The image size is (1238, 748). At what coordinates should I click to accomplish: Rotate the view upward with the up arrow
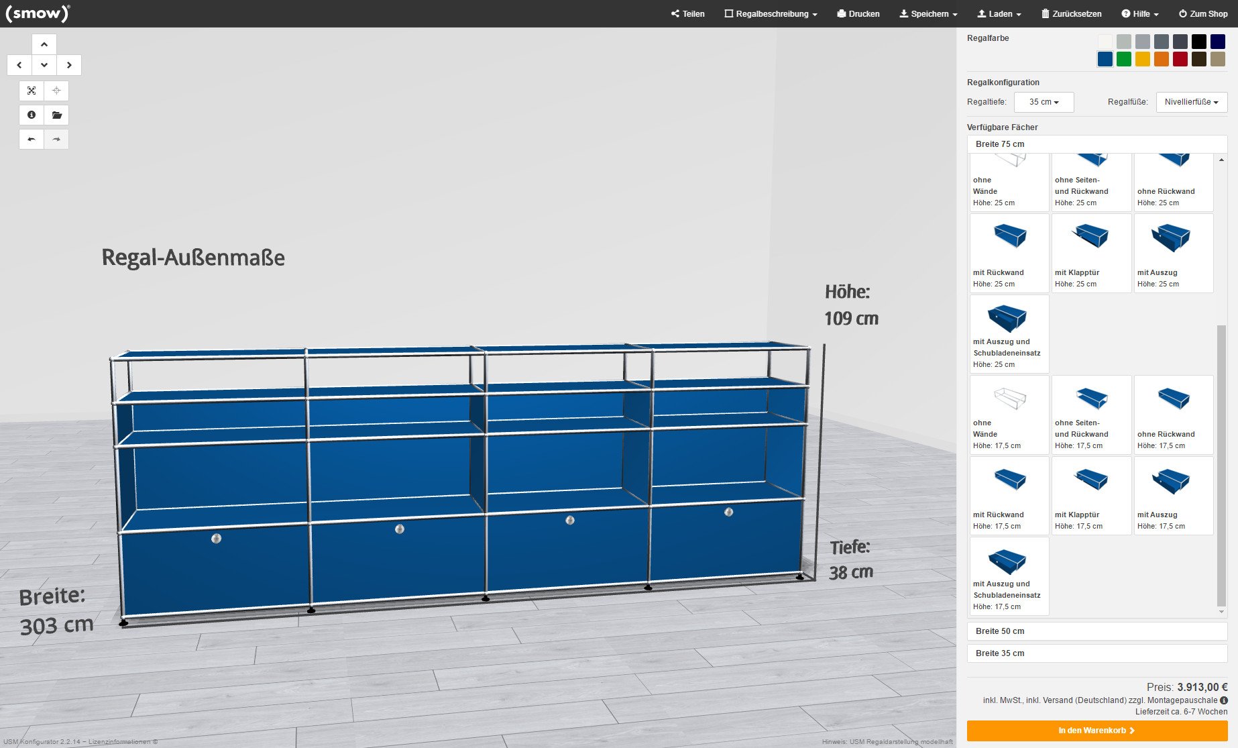point(44,44)
